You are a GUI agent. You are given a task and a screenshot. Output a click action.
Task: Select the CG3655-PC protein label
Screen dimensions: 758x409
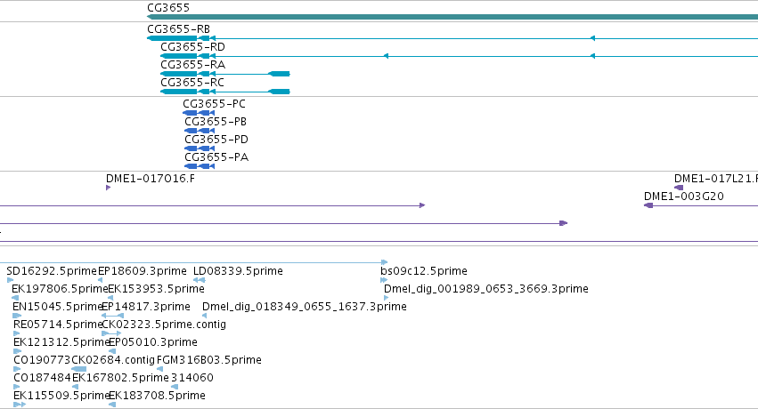[214, 104]
